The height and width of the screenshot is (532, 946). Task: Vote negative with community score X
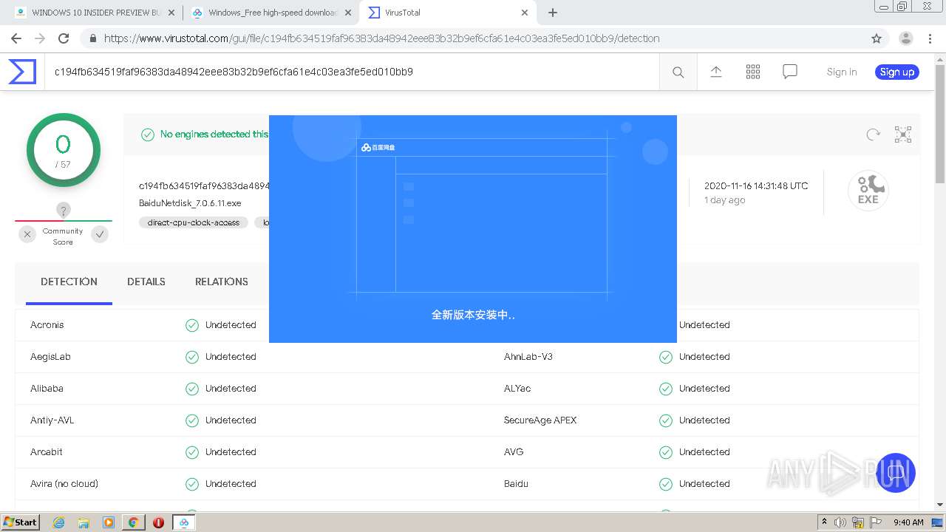click(x=27, y=234)
